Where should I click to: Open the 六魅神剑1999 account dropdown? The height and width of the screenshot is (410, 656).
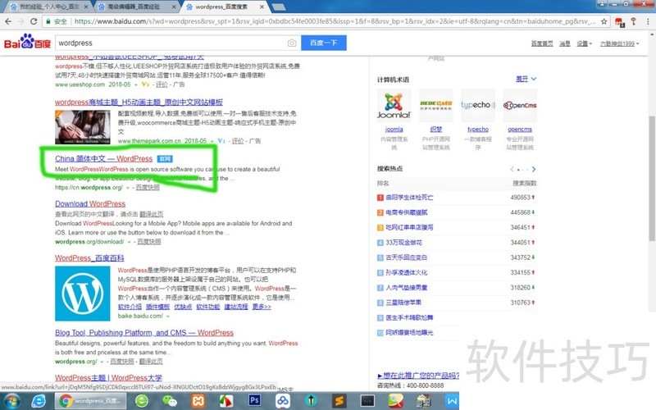point(619,43)
